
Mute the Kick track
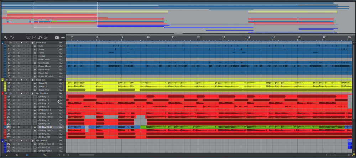point(13,46)
